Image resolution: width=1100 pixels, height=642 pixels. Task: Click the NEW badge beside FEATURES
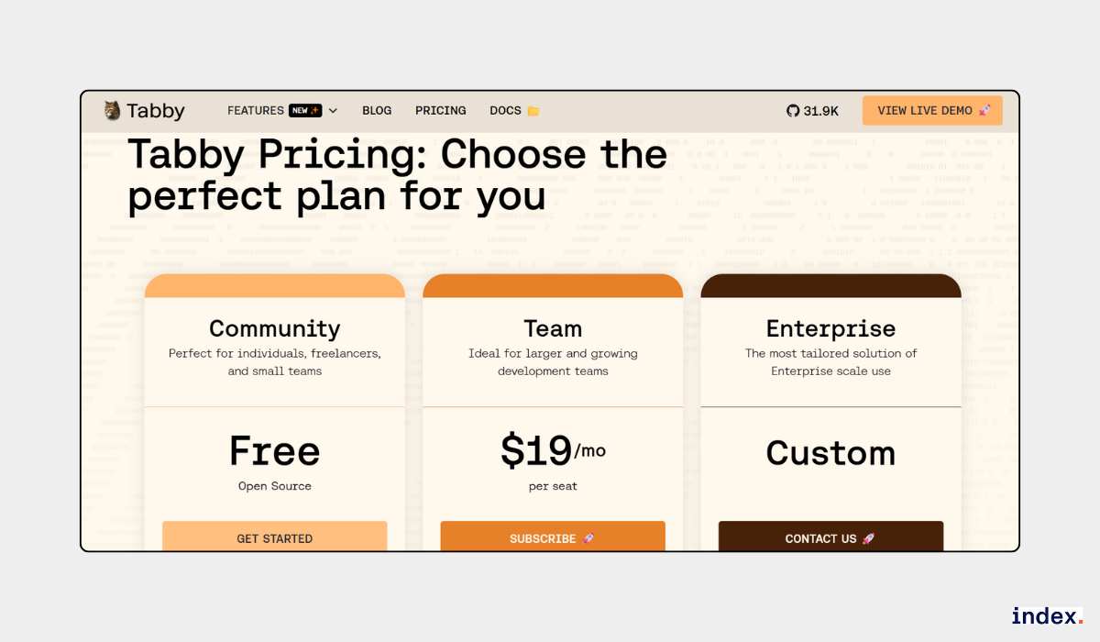pyautogui.click(x=306, y=109)
